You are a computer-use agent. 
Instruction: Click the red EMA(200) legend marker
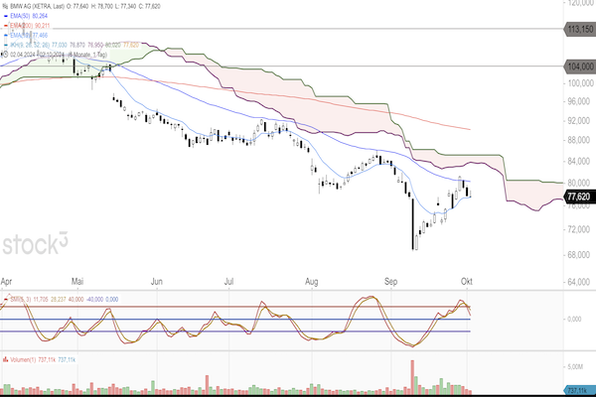pos(5,26)
